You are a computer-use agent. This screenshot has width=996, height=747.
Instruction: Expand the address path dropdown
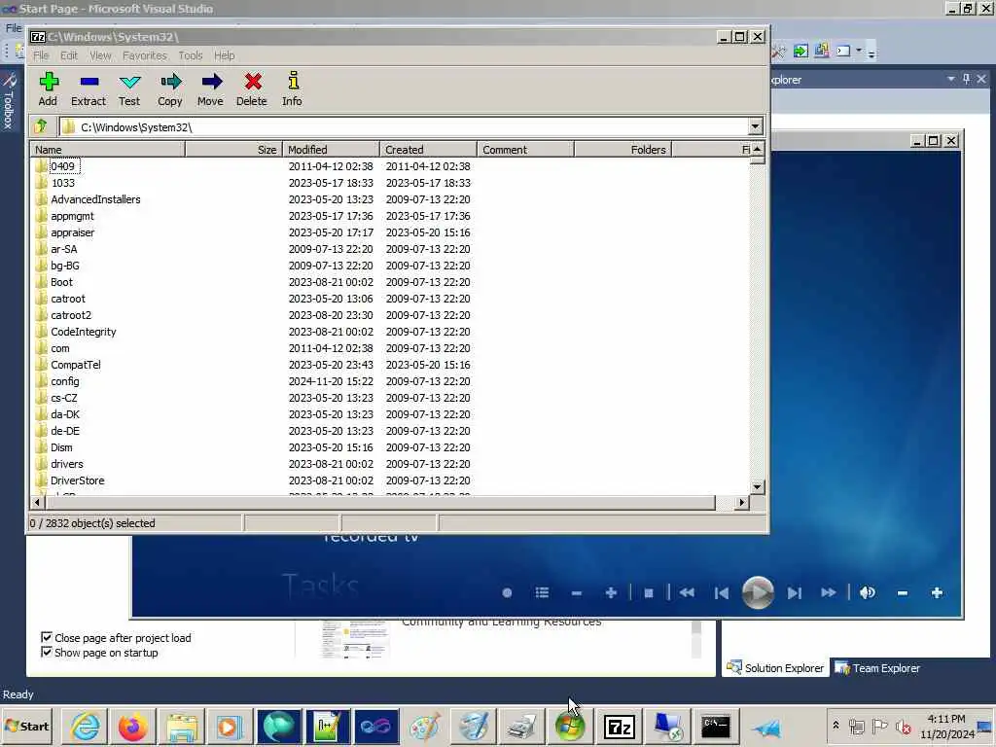(755, 126)
